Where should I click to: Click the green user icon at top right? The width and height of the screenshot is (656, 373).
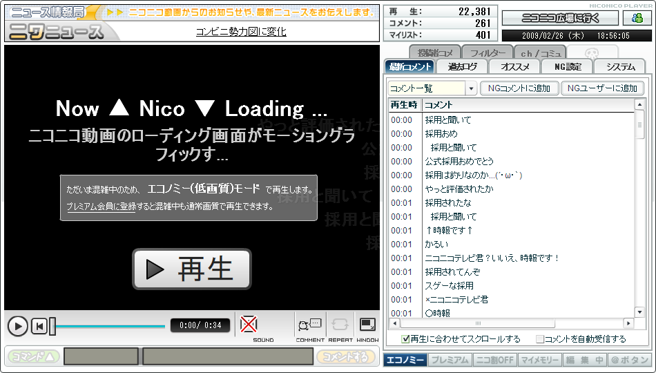tap(637, 18)
